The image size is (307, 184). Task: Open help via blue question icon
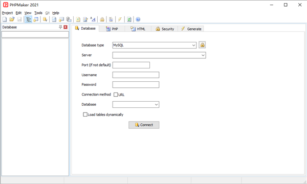pos(138,19)
